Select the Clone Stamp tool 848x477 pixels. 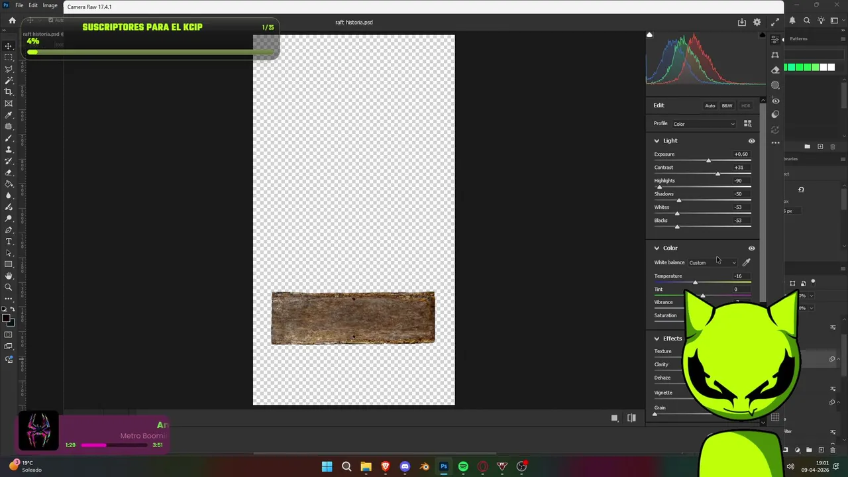click(x=9, y=149)
